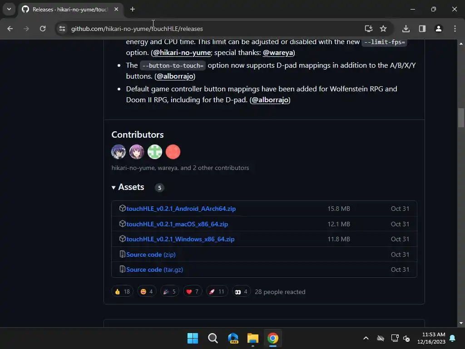Click the purple-haired contributor avatar
The image size is (465, 349).
137,152
